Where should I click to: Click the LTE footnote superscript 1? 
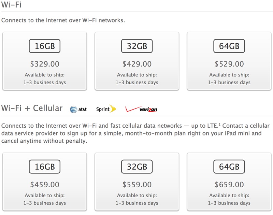point(219,124)
